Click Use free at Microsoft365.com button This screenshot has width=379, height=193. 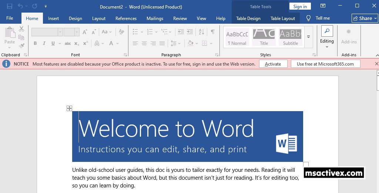[325, 64]
